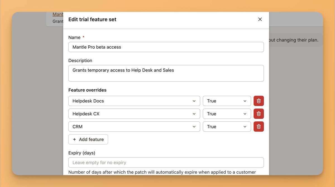Screen dimensions: 335x187
Task: Focus the Name input field
Action: tap(166, 47)
